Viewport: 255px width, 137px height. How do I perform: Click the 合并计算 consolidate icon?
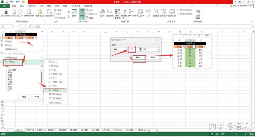coord(132,13)
